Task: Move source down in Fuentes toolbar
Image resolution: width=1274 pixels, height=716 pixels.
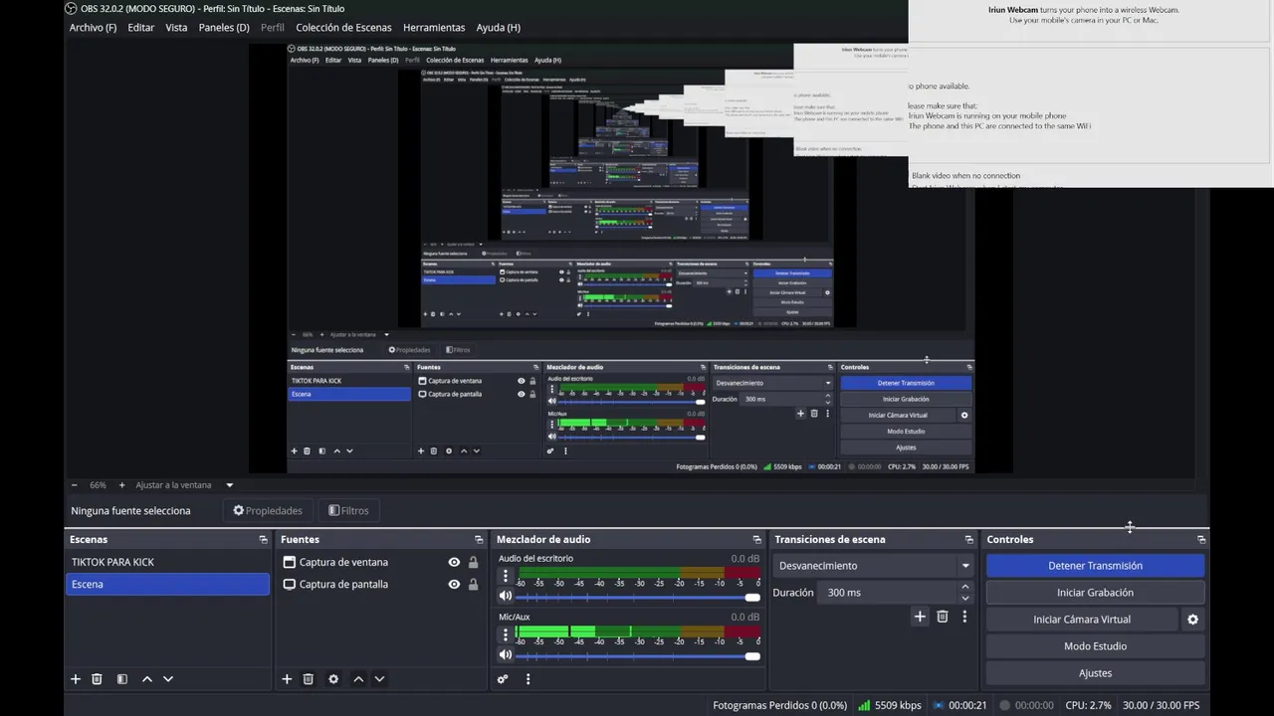Action: click(x=379, y=679)
